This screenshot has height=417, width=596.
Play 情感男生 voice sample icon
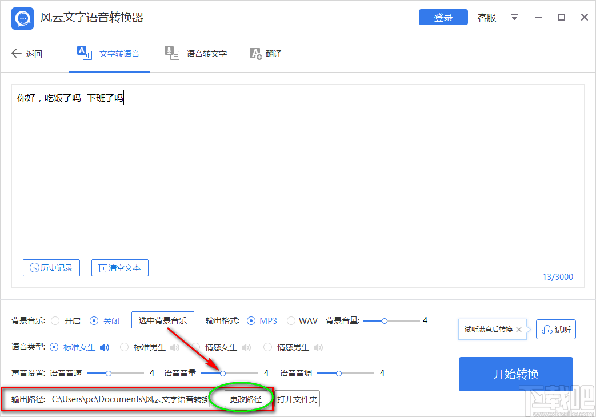tap(318, 347)
